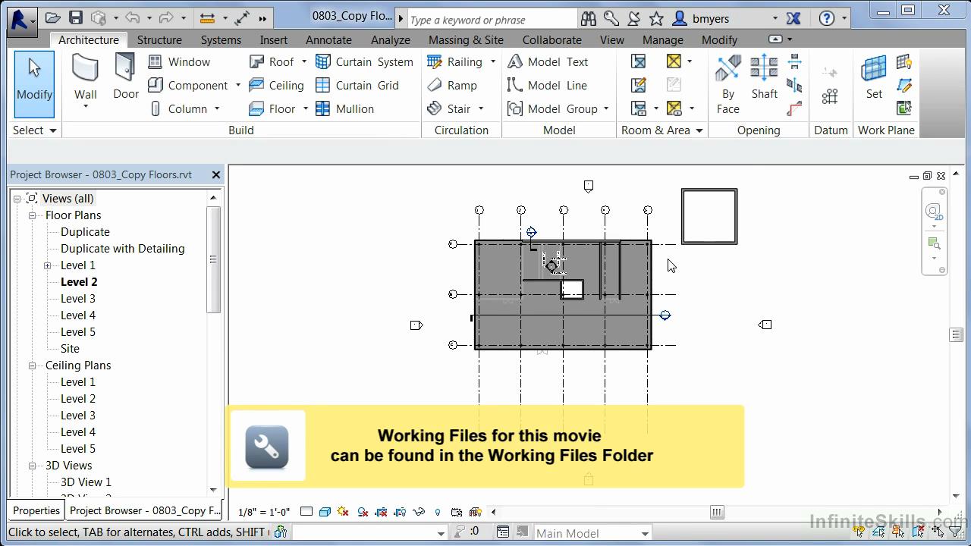Click the Room Separator tool

[x=639, y=85]
